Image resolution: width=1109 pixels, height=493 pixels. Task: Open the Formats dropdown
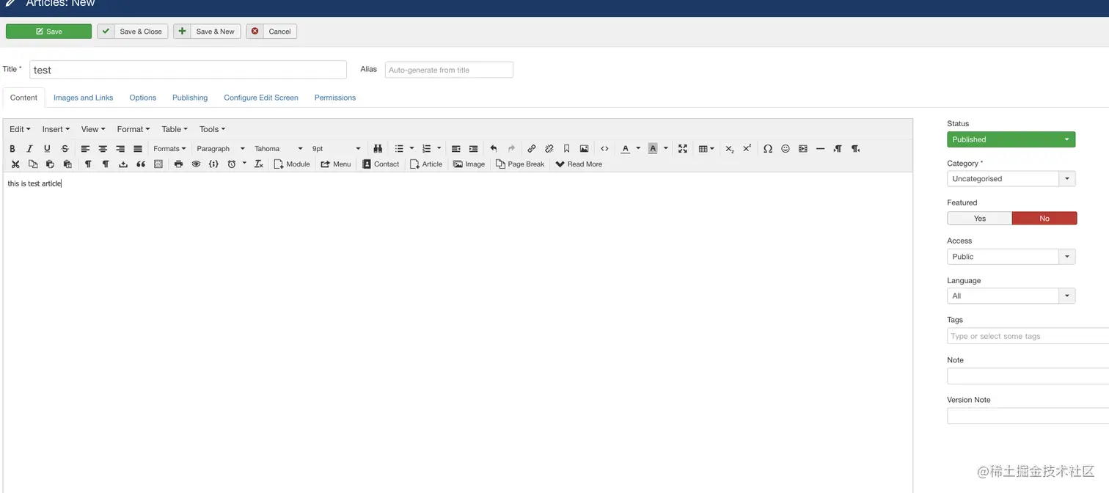[169, 149]
